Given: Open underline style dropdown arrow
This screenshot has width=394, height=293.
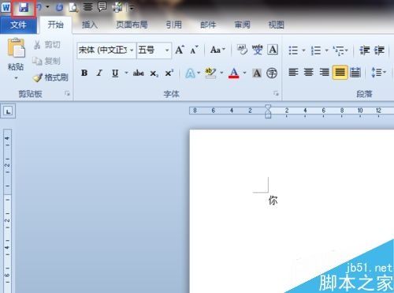Looking at the screenshot, I should [126, 73].
